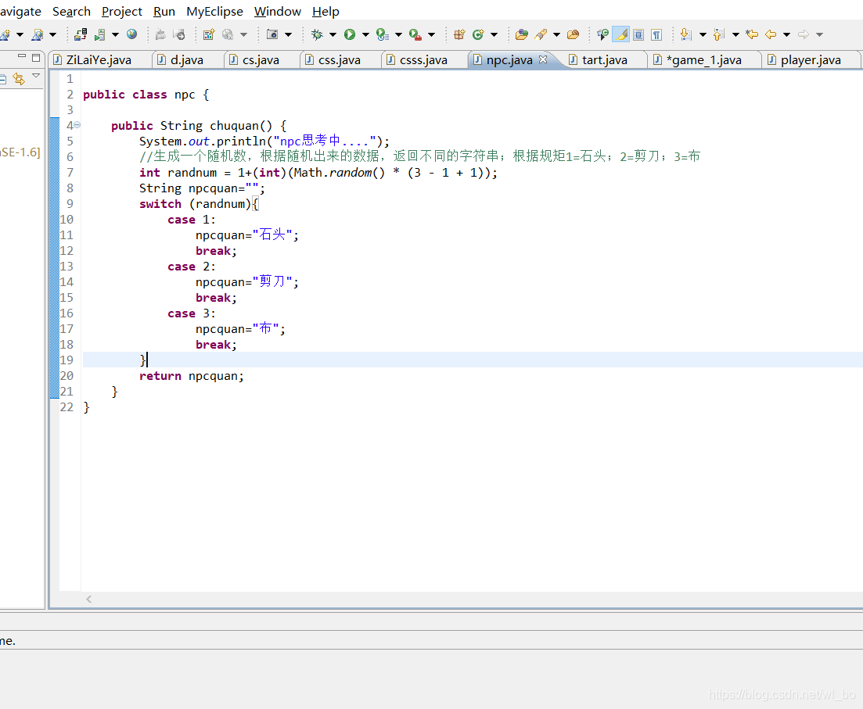Click the New Java Class icon
This screenshot has height=709, width=863.
478,34
